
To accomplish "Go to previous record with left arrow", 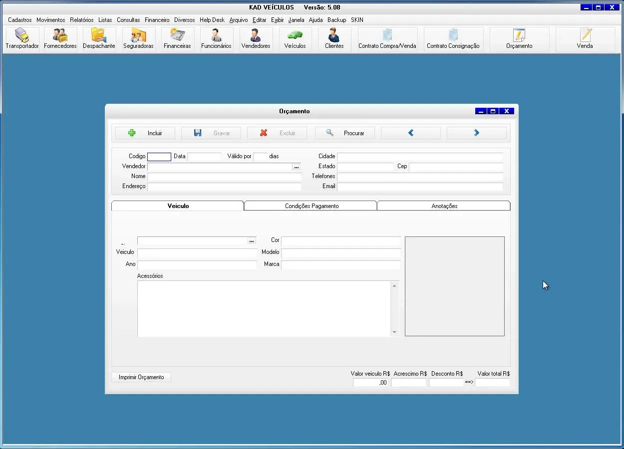I will tap(411, 133).
